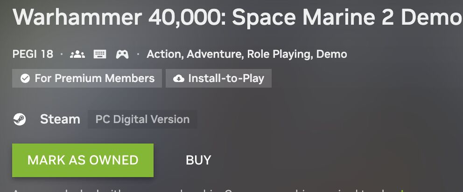This screenshot has height=192, width=463.
Task: Open the For Premium Members badge text
Action: 94,78
